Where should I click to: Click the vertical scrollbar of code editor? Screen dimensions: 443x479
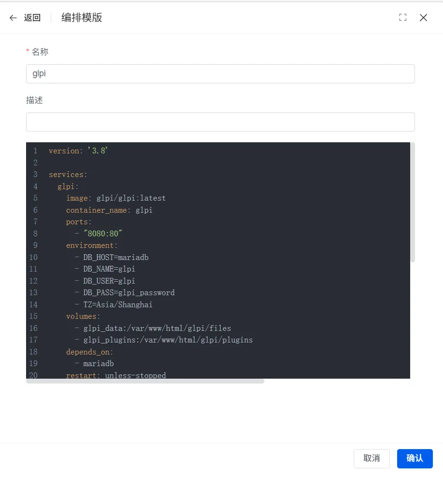[x=413, y=202]
